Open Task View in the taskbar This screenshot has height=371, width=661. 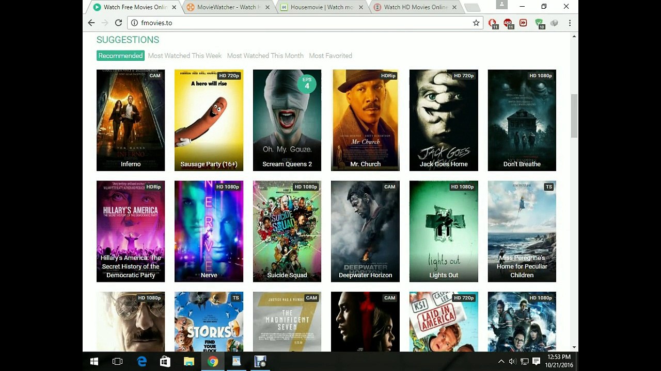118,362
